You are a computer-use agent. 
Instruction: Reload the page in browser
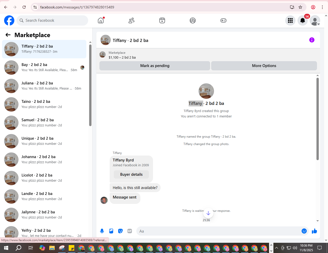point(24,7)
